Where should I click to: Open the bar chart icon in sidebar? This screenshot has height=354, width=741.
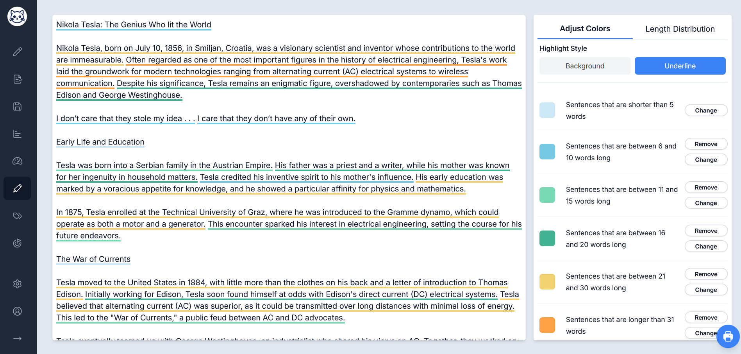point(17,134)
